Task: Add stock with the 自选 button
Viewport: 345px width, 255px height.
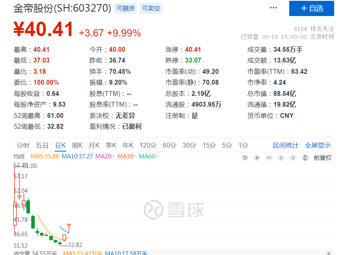Action: click(312, 8)
